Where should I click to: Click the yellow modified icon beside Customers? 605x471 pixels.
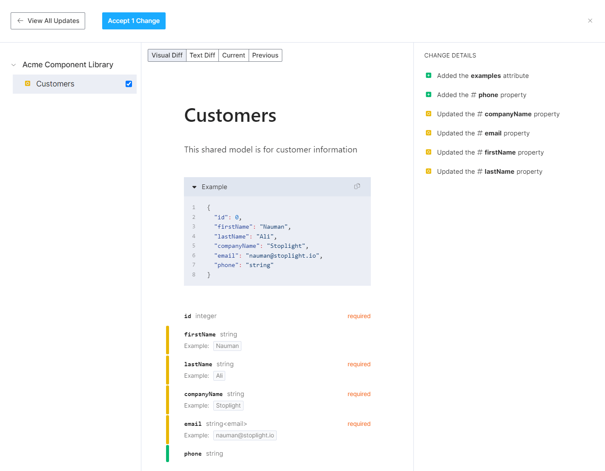(x=28, y=83)
